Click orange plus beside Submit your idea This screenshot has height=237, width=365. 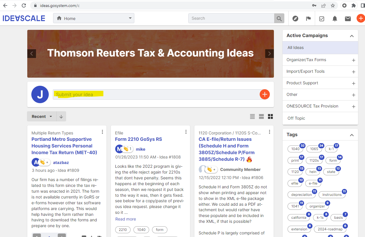[265, 94]
